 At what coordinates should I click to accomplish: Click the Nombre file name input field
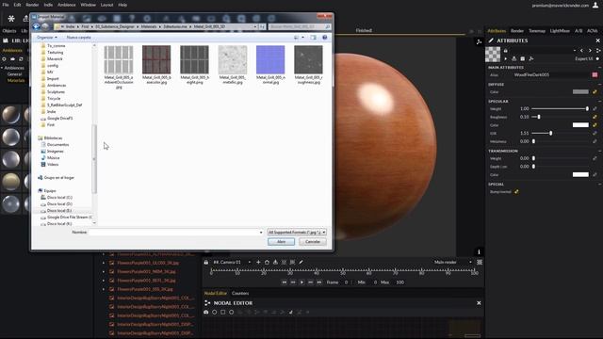point(176,233)
